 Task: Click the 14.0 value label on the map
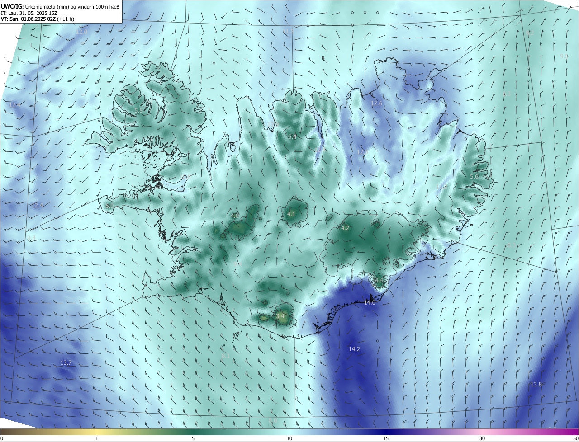[x=370, y=303]
